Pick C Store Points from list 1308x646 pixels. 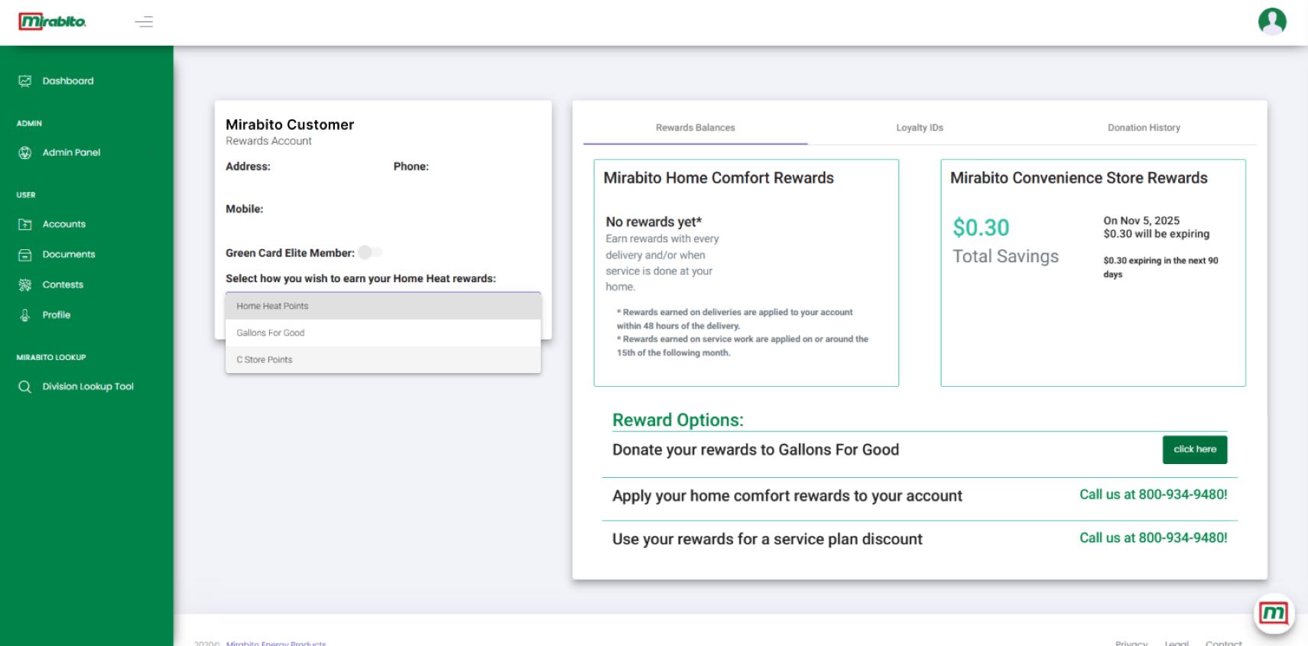(x=265, y=359)
